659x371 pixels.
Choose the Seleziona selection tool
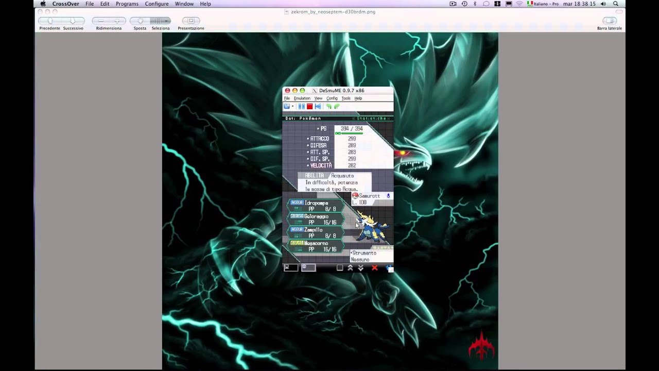coord(160,21)
